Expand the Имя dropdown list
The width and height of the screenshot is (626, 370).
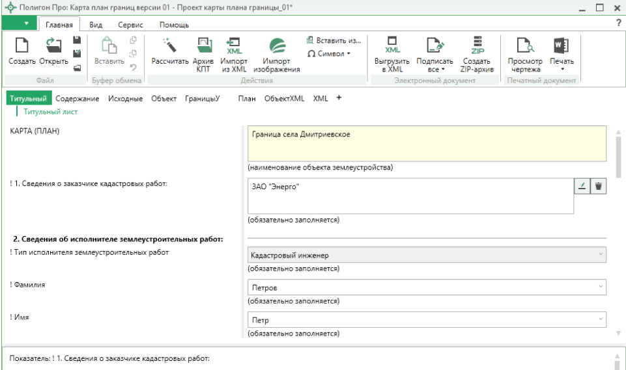pos(600,320)
